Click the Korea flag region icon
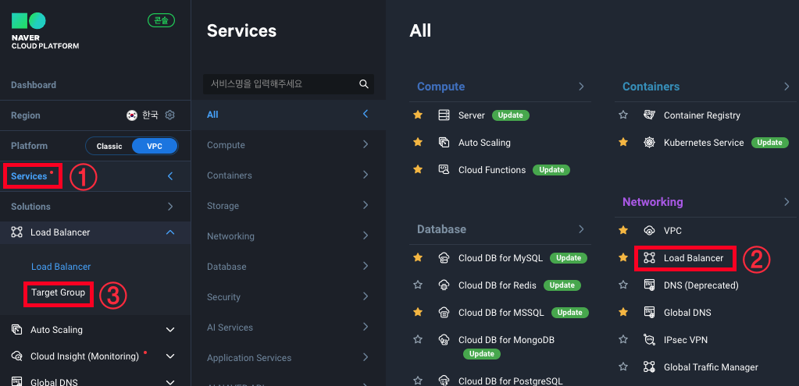 point(132,115)
